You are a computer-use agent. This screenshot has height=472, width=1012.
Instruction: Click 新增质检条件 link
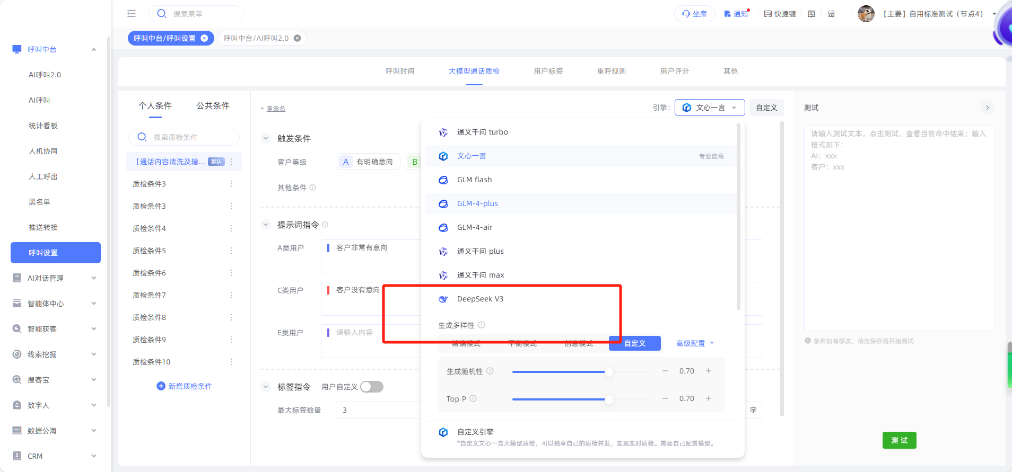(190, 386)
